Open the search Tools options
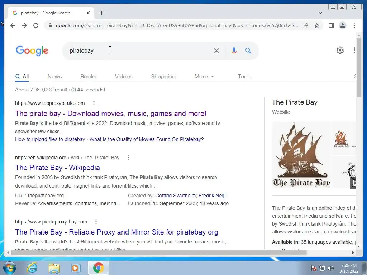Screen dimensions: 367x275 (x=244, y=77)
